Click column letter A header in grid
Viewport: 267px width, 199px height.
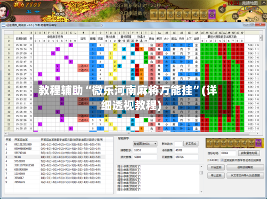click(x=21, y=33)
